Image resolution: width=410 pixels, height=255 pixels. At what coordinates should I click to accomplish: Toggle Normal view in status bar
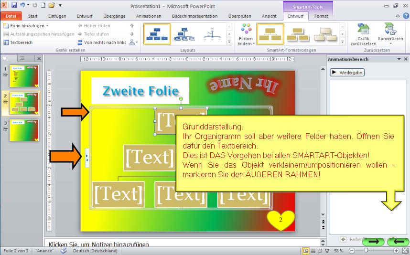(x=305, y=251)
